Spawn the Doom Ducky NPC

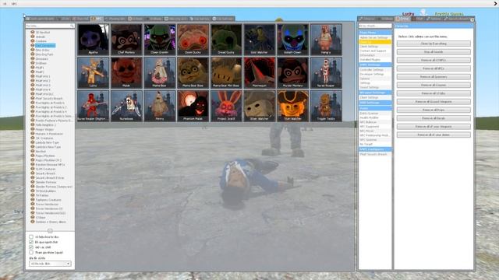(x=193, y=40)
